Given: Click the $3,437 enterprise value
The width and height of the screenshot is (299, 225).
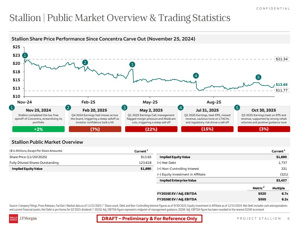Looking at the screenshot, I should [281, 180].
